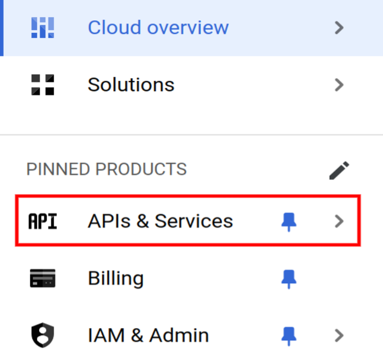Toggle the pin for IAM & Admin
The image size is (383, 364).
coord(289,336)
